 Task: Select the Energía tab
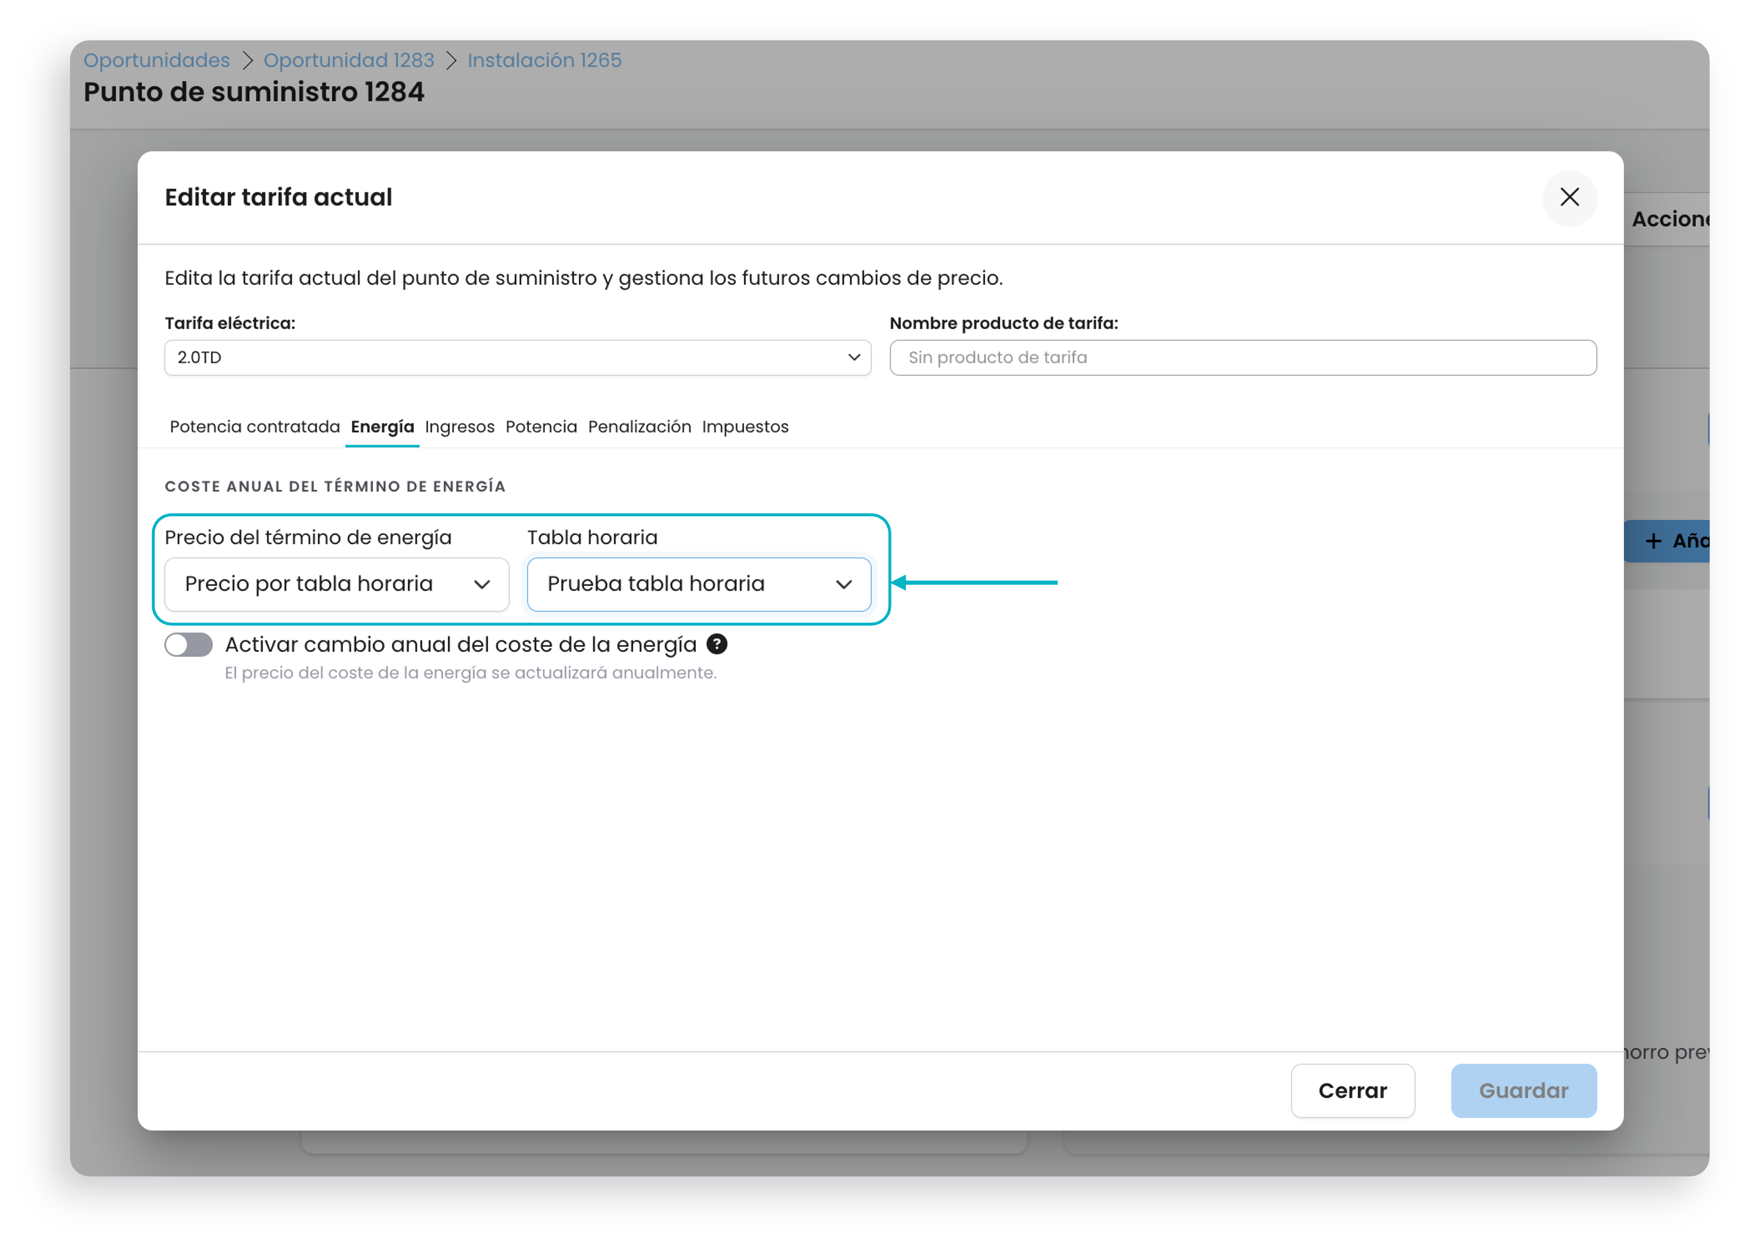coord(382,427)
